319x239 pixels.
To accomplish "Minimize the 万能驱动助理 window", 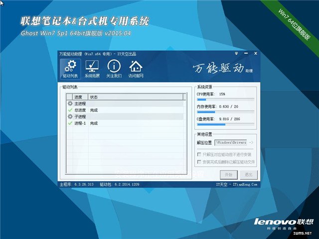I will click(246, 53).
